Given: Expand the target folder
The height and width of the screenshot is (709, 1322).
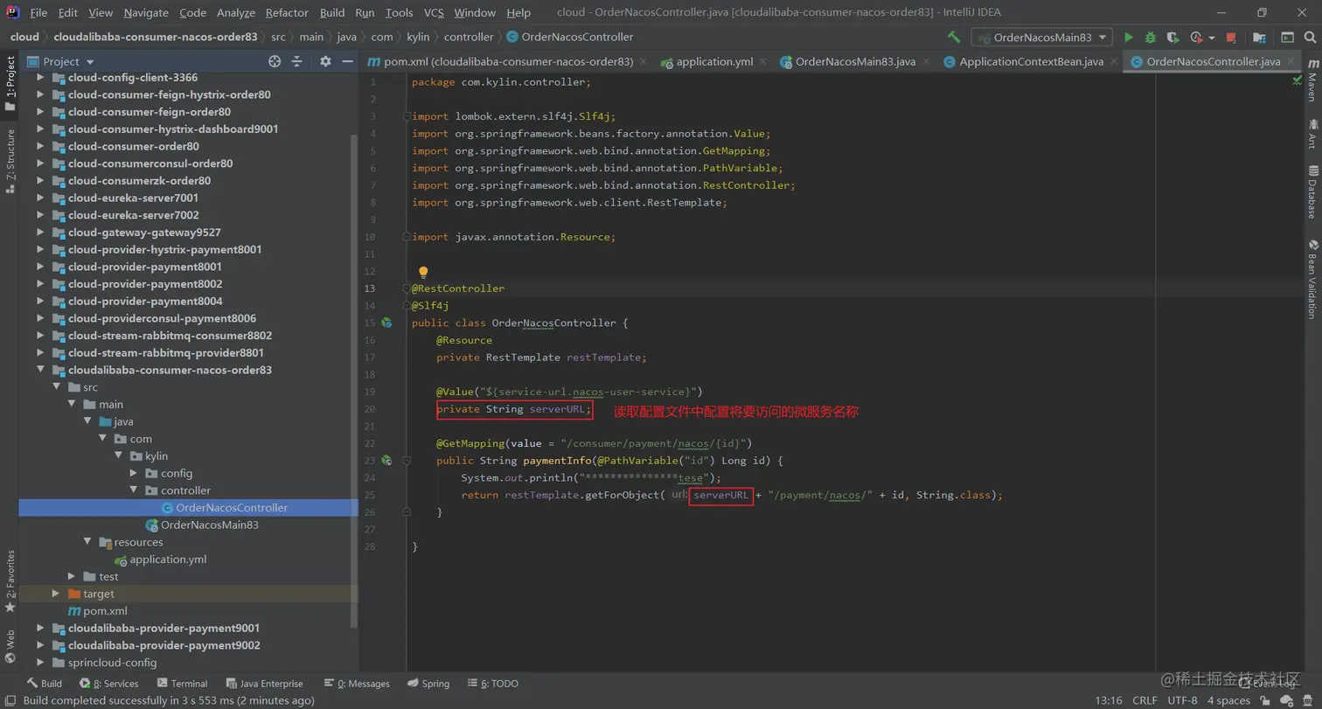Looking at the screenshot, I should tap(56, 594).
